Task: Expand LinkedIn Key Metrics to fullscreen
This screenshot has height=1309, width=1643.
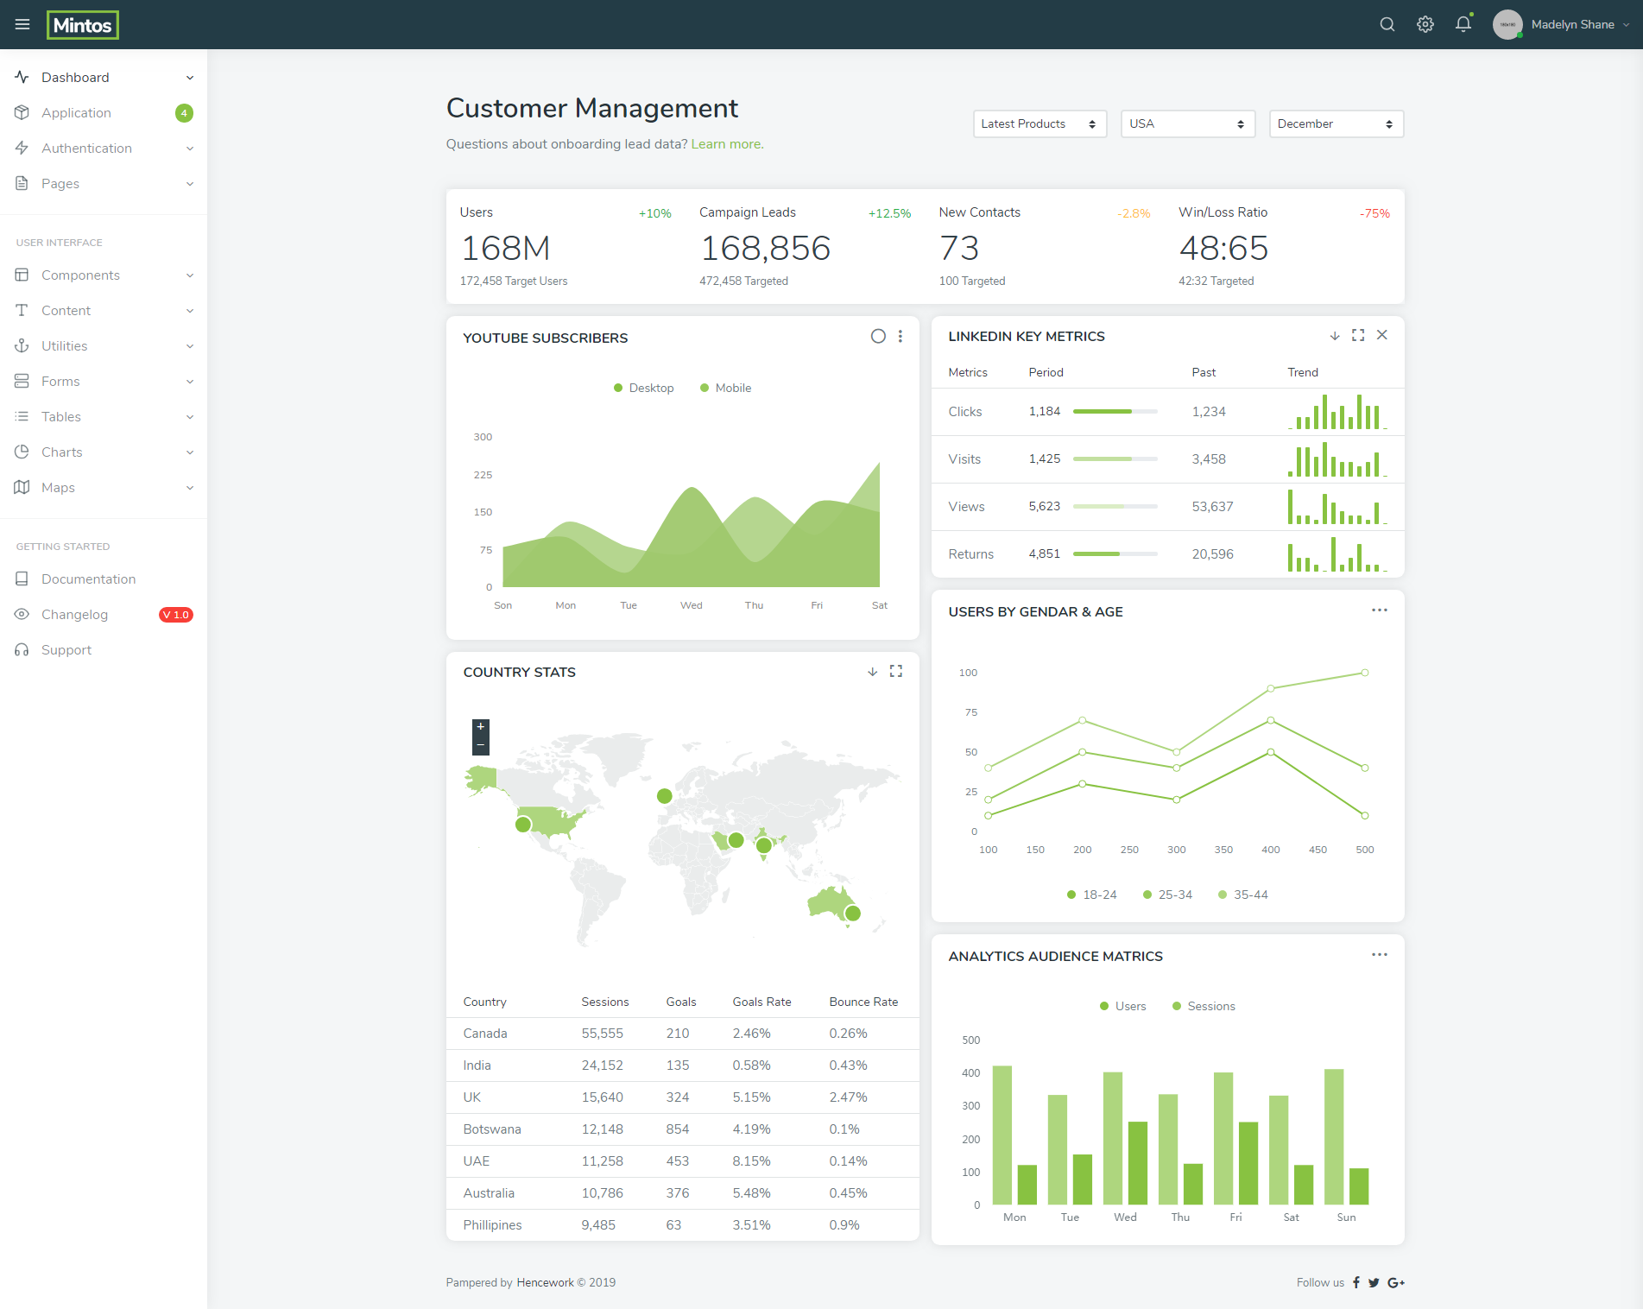Action: pos(1358,335)
